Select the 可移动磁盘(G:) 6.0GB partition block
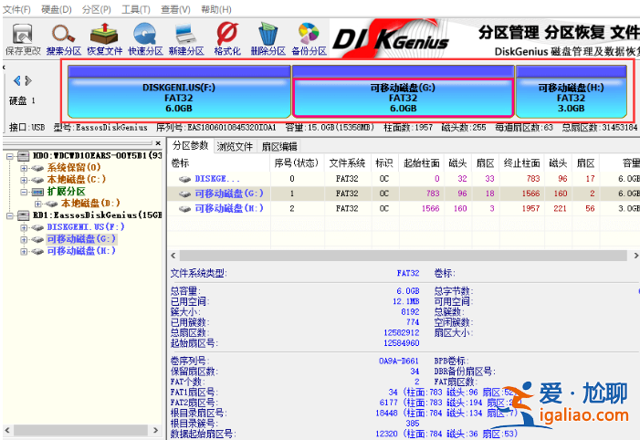 [403, 92]
